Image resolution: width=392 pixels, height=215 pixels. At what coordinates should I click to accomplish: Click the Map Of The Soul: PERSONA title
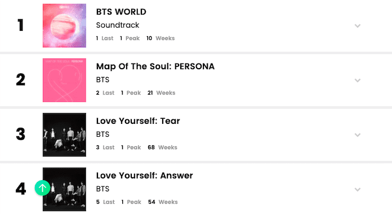[x=155, y=66]
